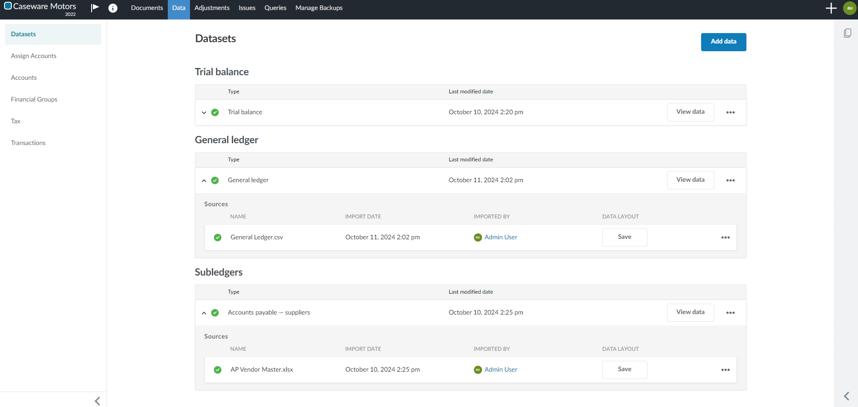Select Financial Groups in sidebar

click(34, 99)
